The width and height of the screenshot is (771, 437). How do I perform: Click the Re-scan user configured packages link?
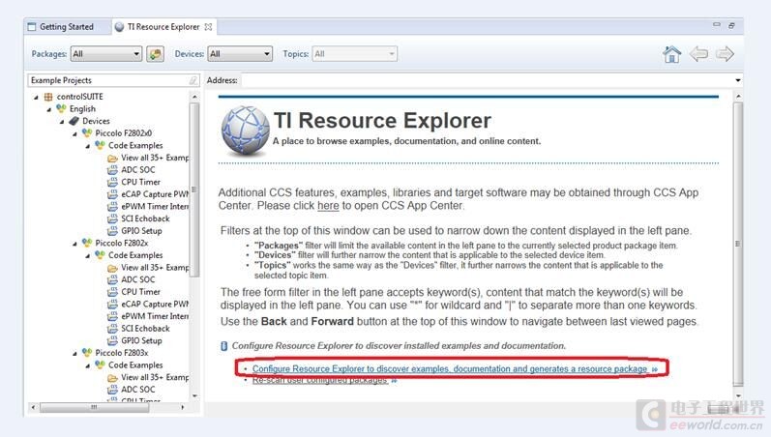319,381
